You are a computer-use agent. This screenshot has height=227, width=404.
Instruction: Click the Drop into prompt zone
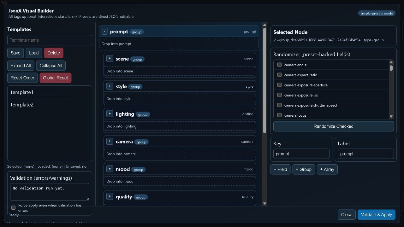[x=179, y=44]
